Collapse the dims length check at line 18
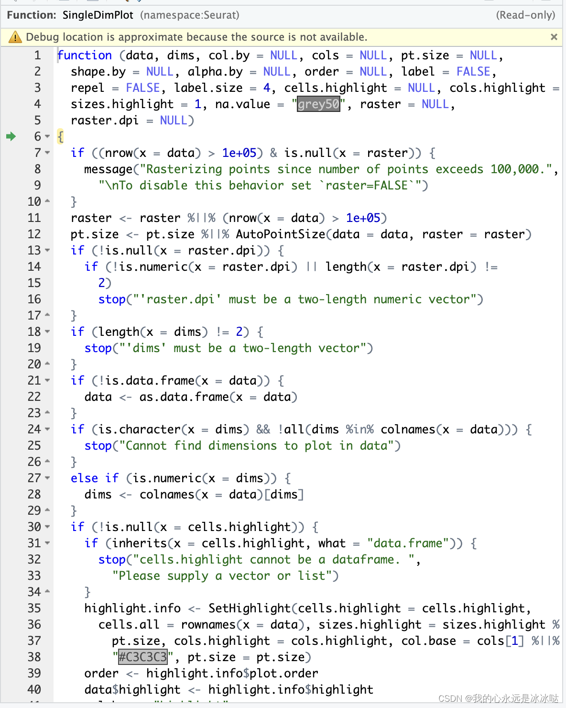The width and height of the screenshot is (566, 708). (47, 332)
